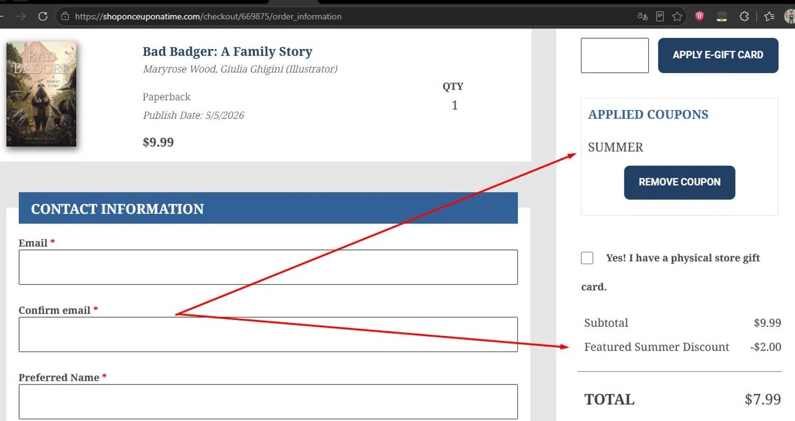Click the address bar URL

(x=208, y=16)
